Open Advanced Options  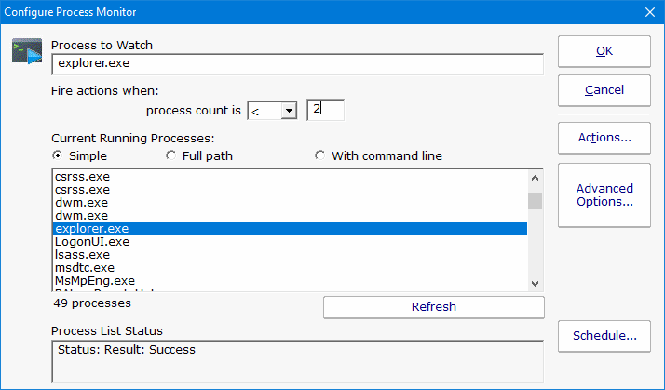click(x=604, y=195)
